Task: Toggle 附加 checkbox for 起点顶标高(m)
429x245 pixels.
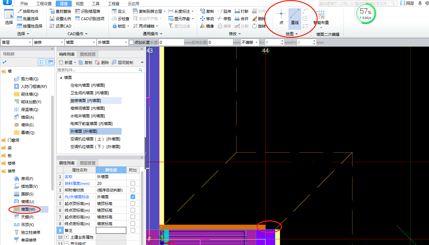Action: 133,203
